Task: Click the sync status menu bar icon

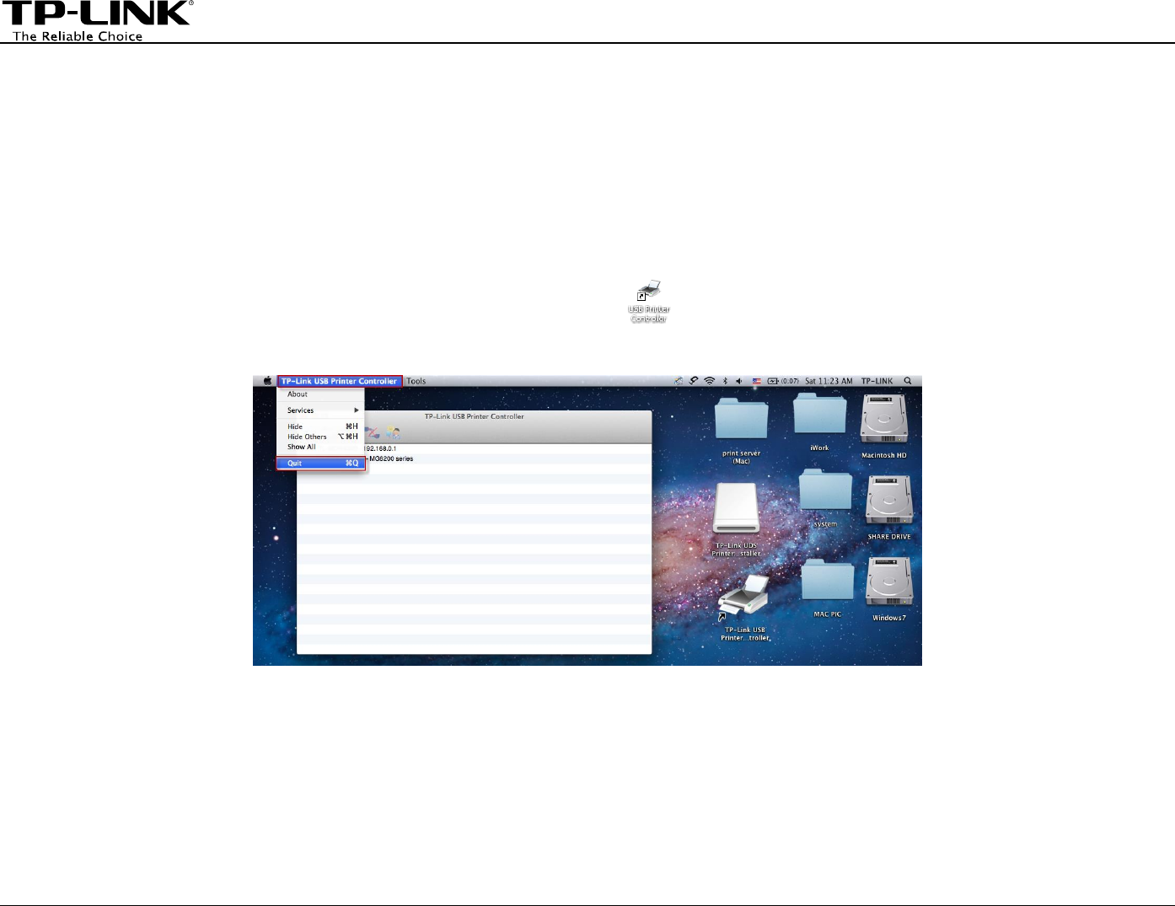Action: (694, 381)
